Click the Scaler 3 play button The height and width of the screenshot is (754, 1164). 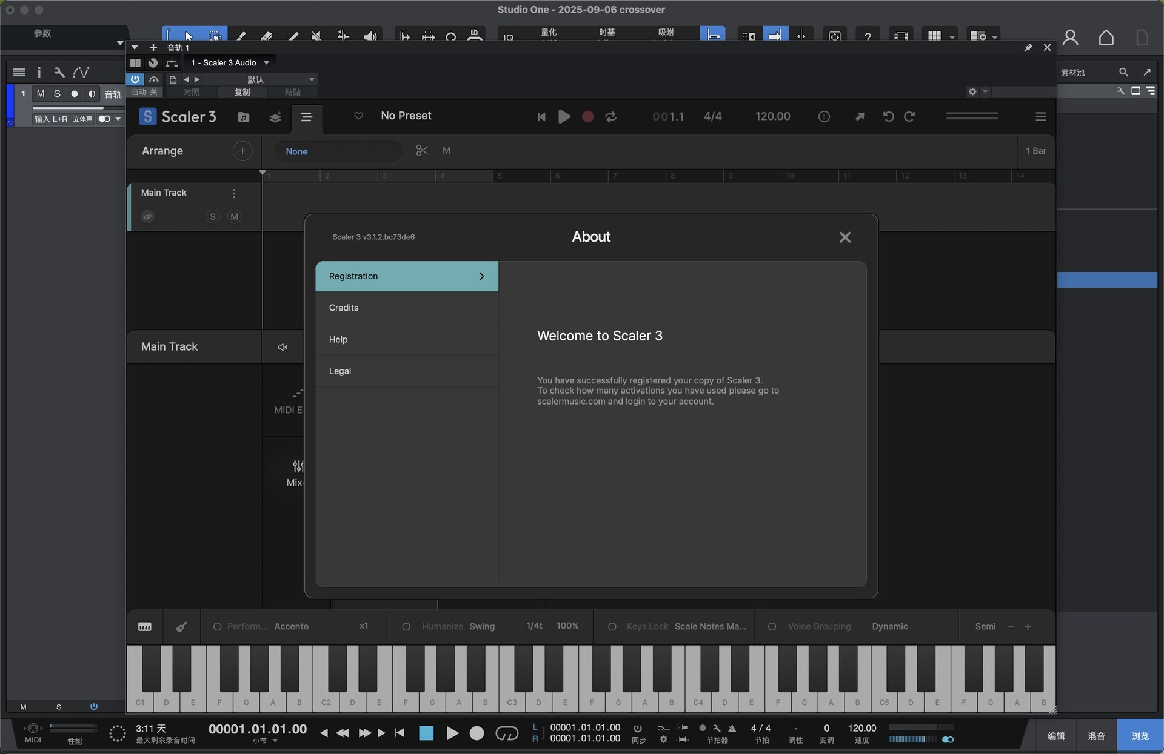click(564, 117)
